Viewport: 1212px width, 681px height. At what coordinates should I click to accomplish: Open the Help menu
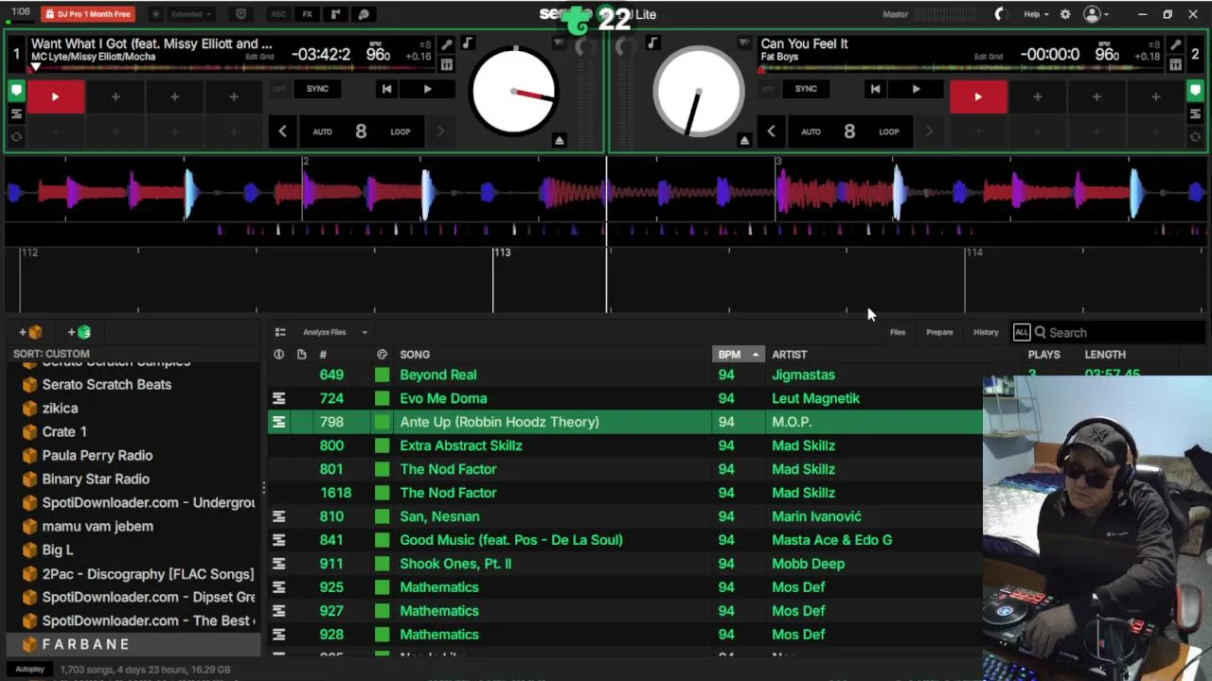point(1036,14)
